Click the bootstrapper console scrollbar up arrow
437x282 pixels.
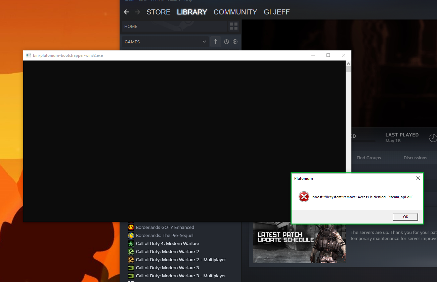[x=348, y=64]
